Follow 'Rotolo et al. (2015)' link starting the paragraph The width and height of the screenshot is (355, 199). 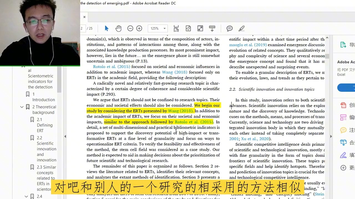point(111,67)
